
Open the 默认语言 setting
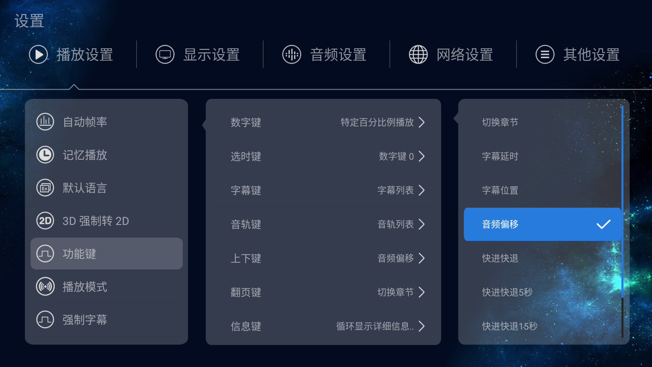tap(107, 188)
